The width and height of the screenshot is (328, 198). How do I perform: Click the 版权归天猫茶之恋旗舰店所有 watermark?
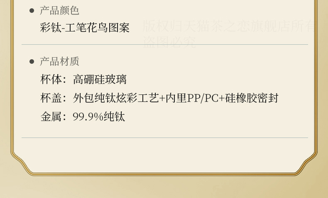(x=228, y=26)
